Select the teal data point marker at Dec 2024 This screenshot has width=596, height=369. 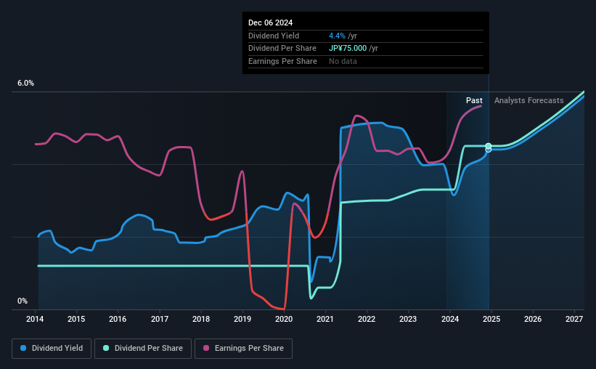click(489, 146)
